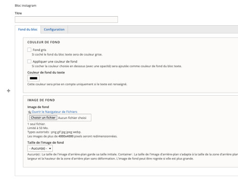The image size is (238, 179).
Task: Click the Taille de l'image de fond label
Action: point(46,142)
